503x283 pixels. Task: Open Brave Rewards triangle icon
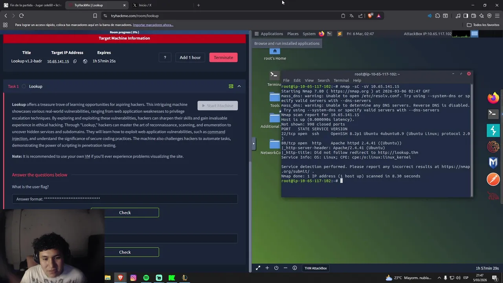[x=378, y=16]
